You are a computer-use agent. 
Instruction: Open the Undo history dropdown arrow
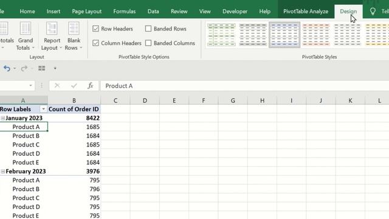[15, 69]
